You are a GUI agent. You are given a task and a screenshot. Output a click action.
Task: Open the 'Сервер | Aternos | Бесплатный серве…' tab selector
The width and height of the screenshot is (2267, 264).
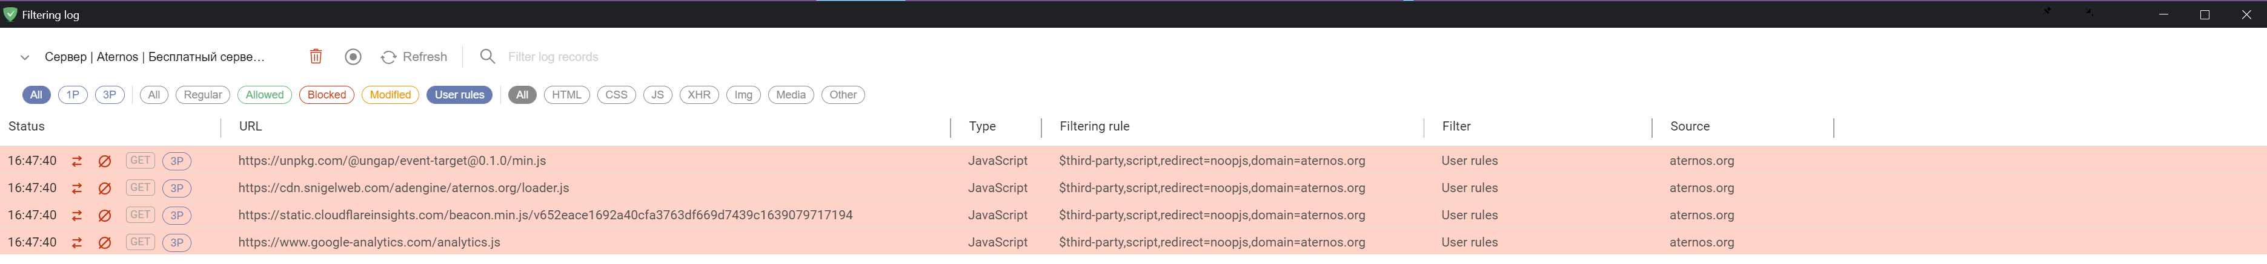coord(154,57)
